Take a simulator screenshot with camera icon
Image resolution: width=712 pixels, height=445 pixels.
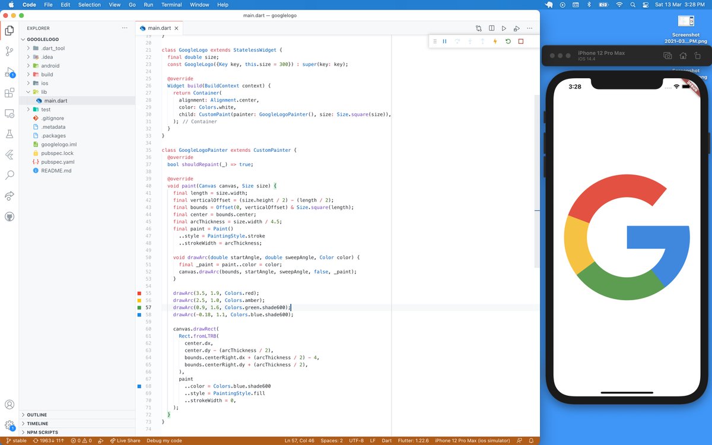click(x=667, y=56)
